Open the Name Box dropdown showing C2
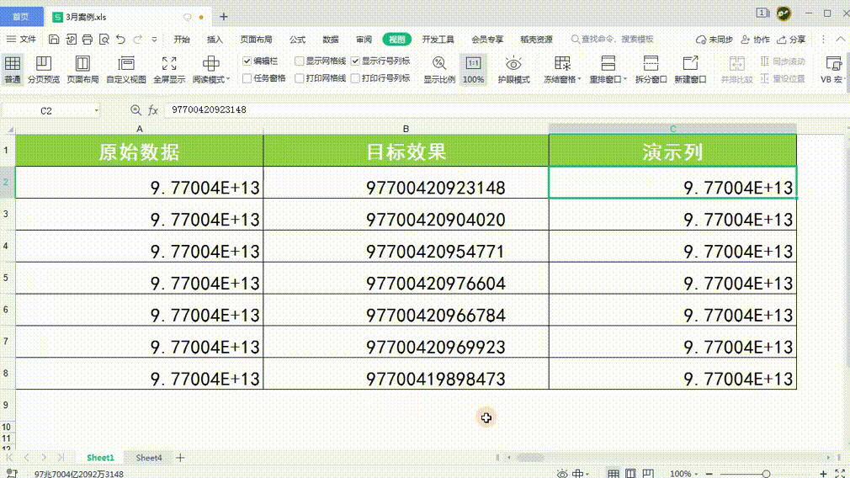 coord(97,110)
